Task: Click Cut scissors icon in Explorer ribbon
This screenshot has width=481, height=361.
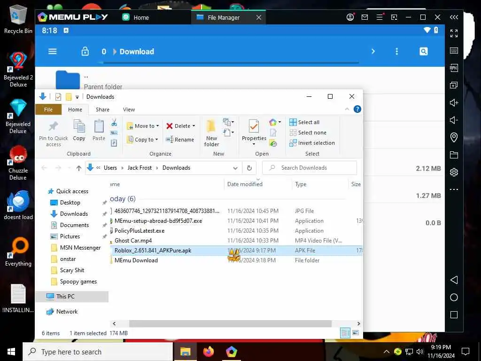Action: click(114, 123)
